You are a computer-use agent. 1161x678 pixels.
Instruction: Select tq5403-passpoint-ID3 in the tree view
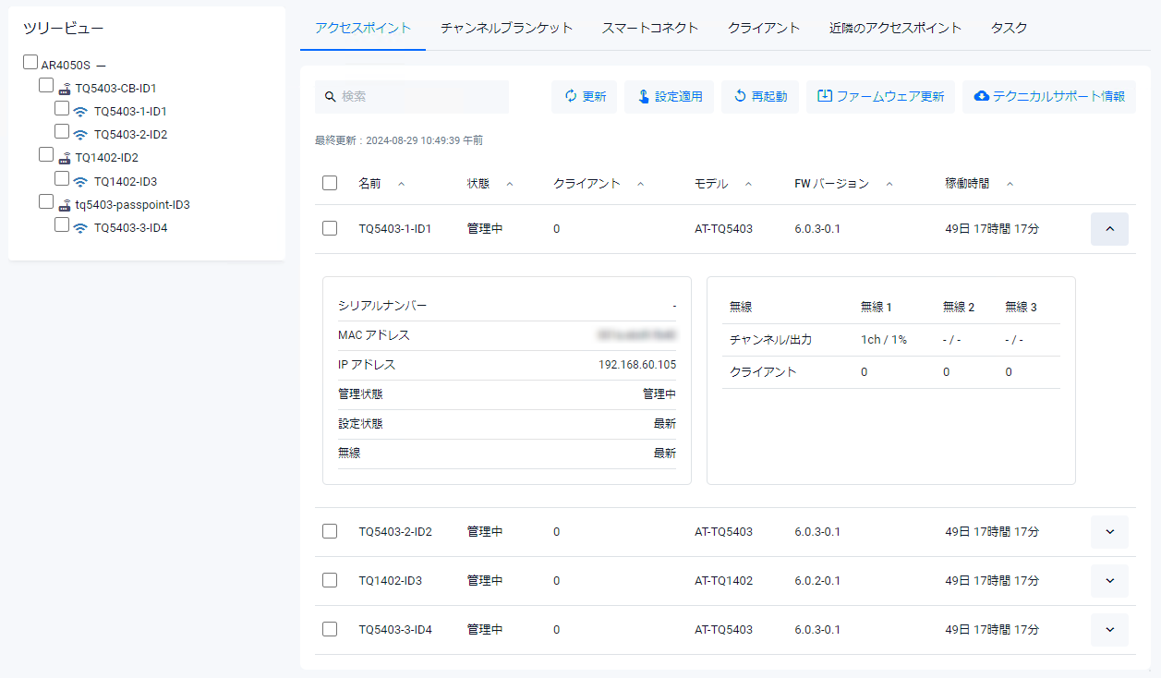coord(132,205)
